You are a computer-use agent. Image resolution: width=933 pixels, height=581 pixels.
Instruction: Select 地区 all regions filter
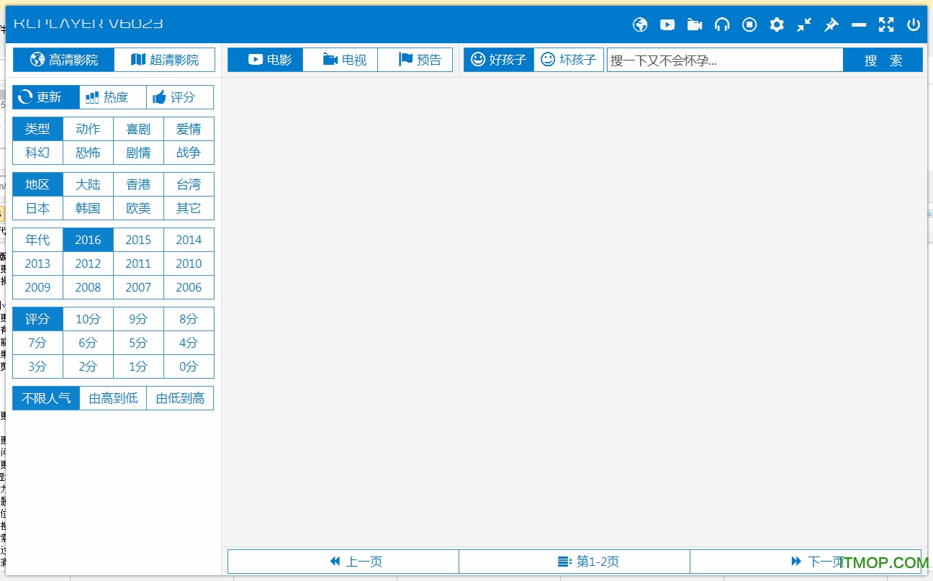pyautogui.click(x=37, y=184)
